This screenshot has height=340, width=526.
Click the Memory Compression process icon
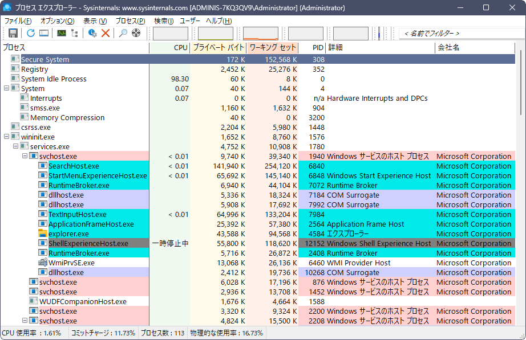click(x=24, y=117)
